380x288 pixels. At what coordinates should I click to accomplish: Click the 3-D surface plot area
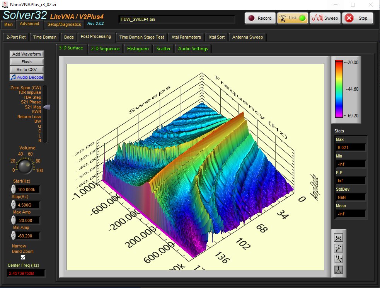195,167
